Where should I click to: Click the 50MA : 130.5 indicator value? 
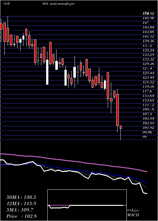(x=21, y=197)
